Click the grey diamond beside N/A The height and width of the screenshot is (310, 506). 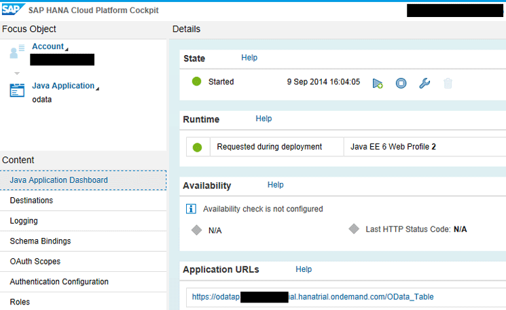tap(196, 230)
